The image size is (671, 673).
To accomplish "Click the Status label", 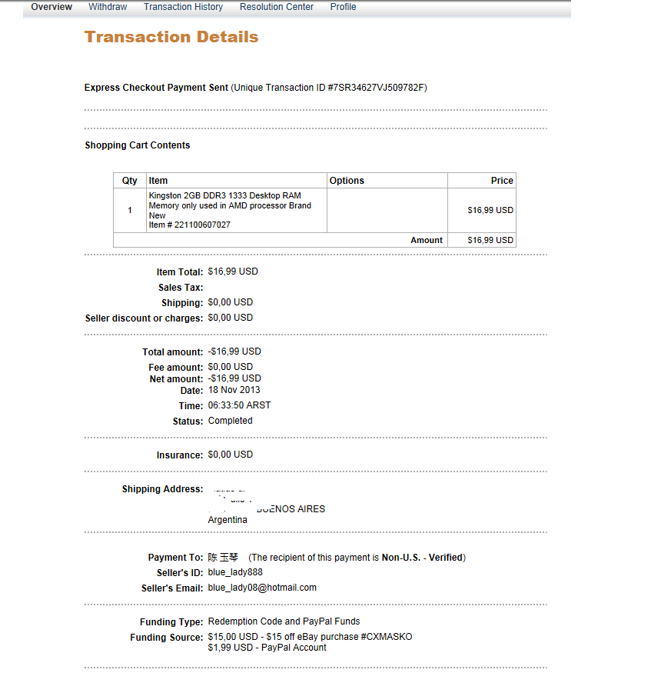I will pyautogui.click(x=188, y=421).
